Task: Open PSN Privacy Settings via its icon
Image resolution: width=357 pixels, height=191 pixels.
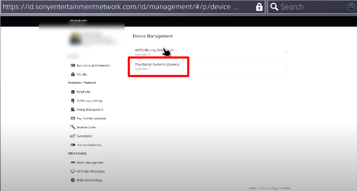Action: pos(73,101)
